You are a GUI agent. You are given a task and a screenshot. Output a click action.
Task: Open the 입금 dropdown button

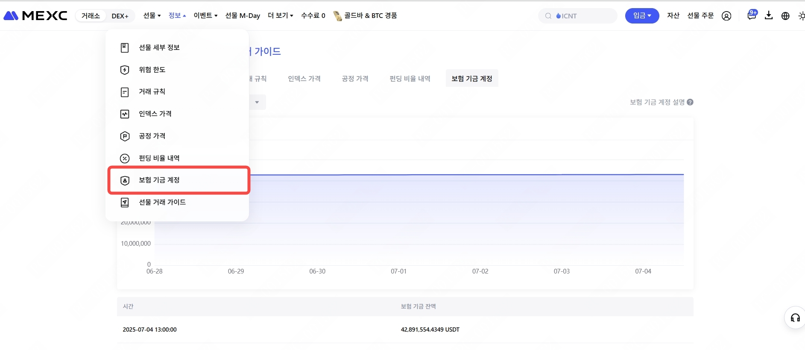(641, 16)
